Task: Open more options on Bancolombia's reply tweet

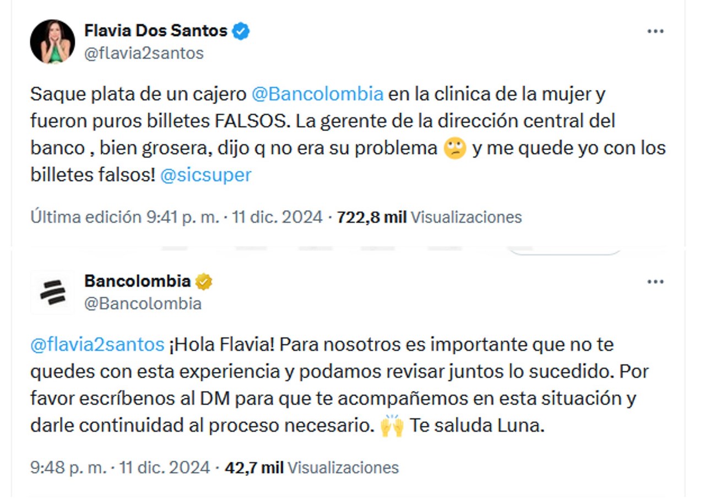Action: click(x=655, y=282)
